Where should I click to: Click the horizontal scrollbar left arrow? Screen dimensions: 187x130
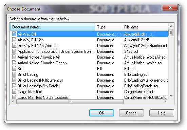point(13,102)
